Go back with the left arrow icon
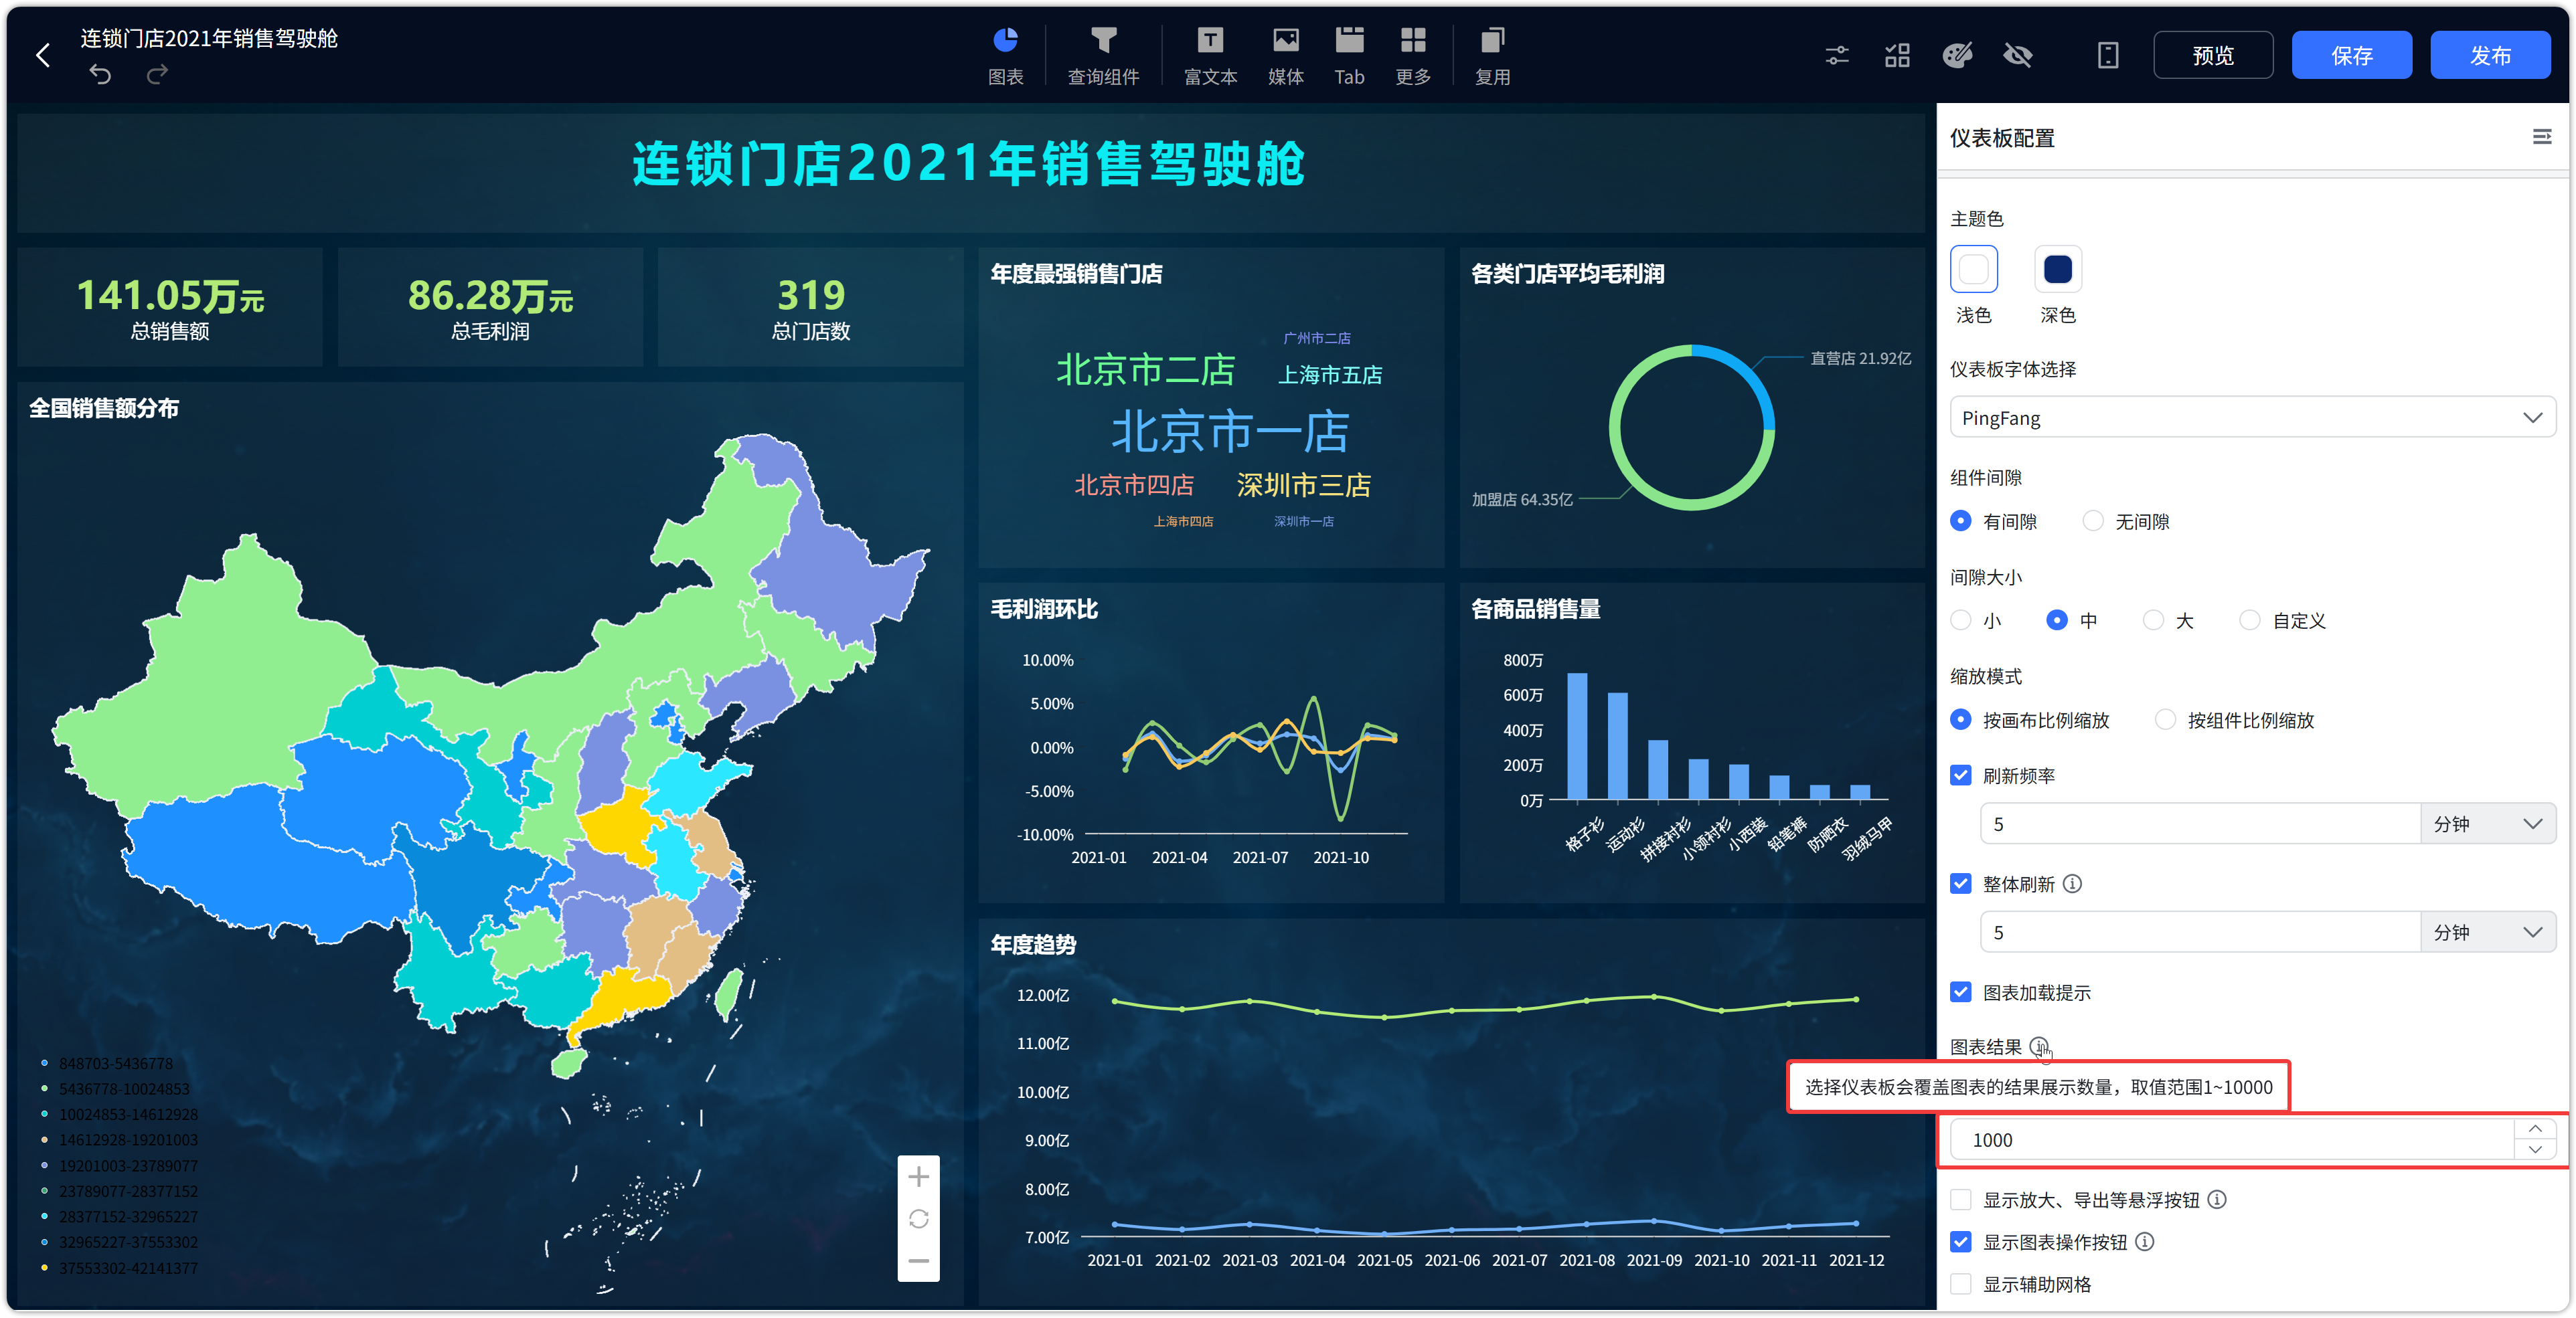 click(43, 55)
